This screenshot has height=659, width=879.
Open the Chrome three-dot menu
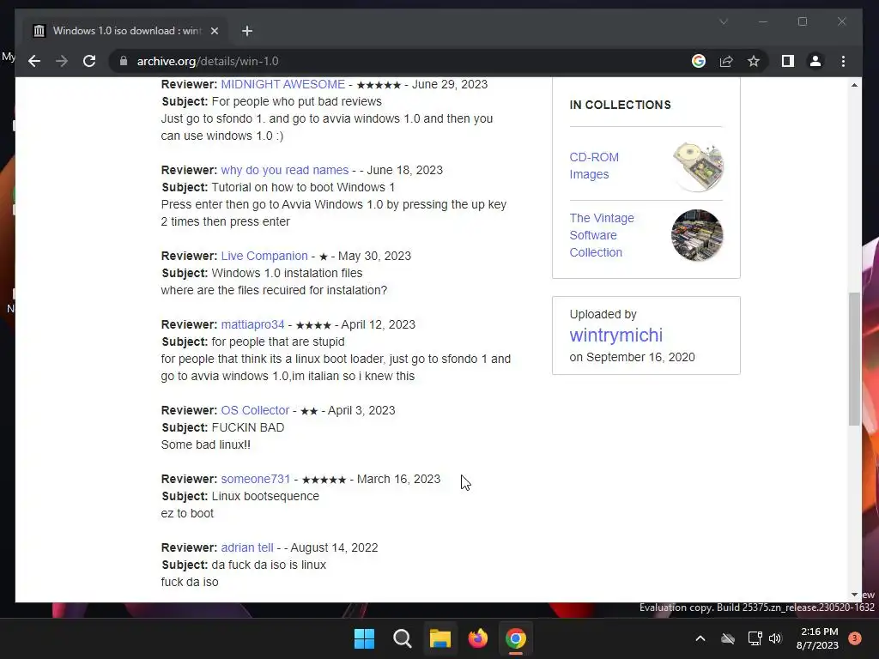click(843, 61)
